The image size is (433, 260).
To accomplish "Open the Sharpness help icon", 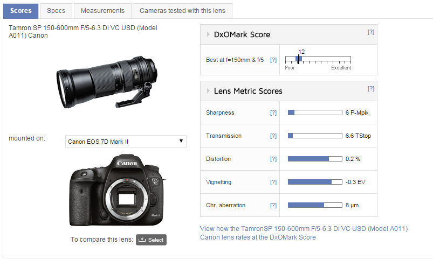I will pos(273,113).
